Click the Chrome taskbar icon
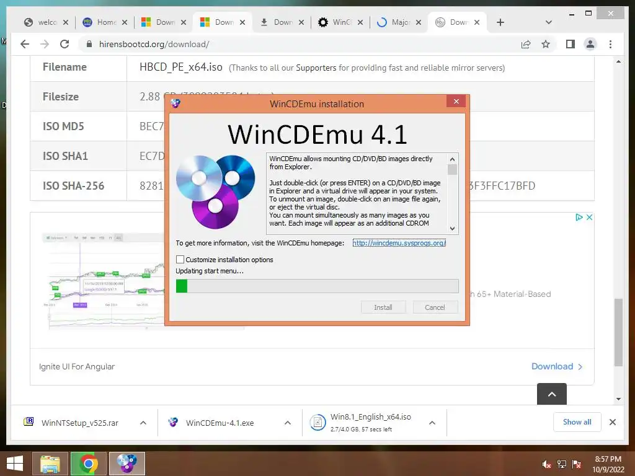 pos(88,464)
